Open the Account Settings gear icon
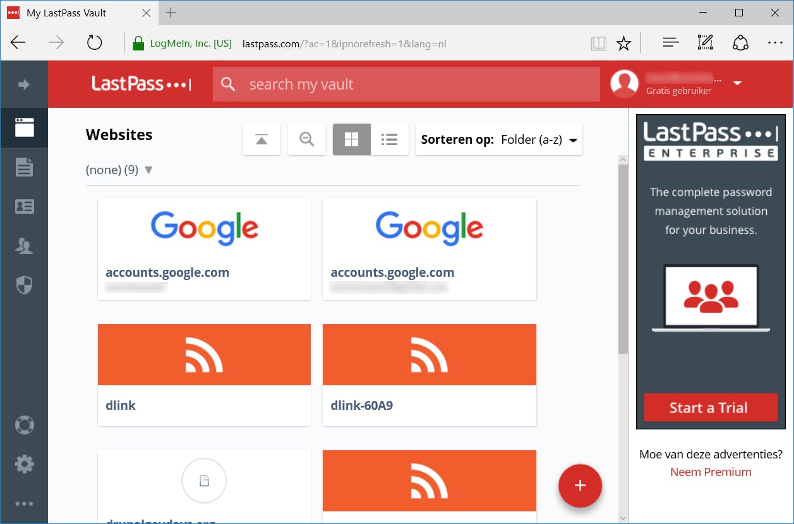 pos(24,465)
